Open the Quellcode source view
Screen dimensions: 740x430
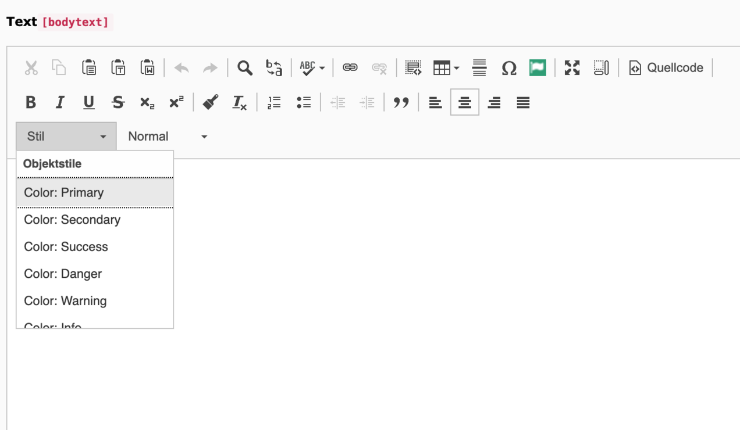click(666, 67)
